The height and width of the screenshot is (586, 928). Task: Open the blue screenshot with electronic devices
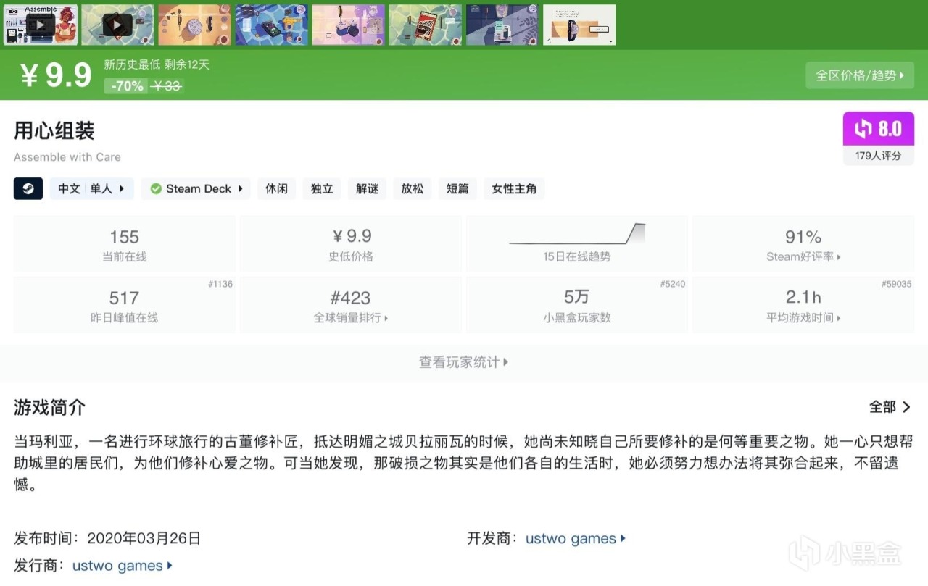pyautogui.click(x=271, y=25)
